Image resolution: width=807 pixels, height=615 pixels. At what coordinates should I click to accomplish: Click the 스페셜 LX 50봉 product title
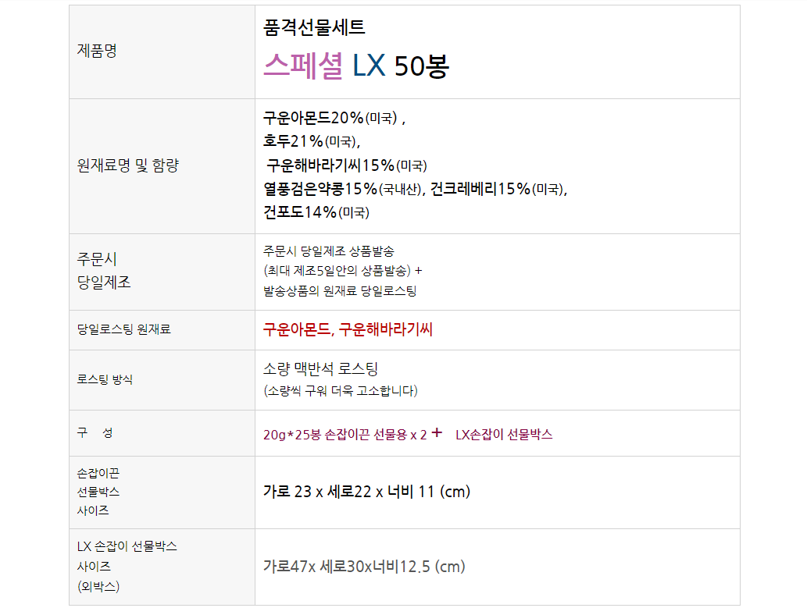click(x=355, y=66)
